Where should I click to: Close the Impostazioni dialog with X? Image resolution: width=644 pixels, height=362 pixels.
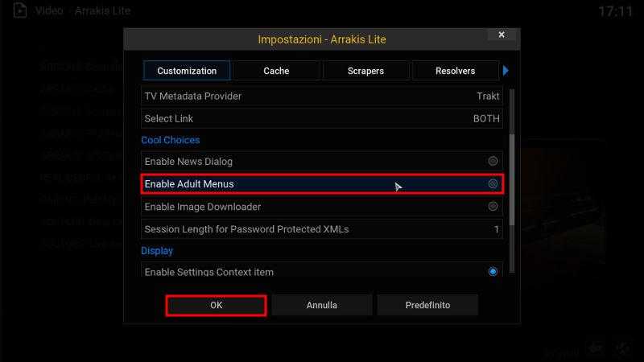tap(502, 35)
